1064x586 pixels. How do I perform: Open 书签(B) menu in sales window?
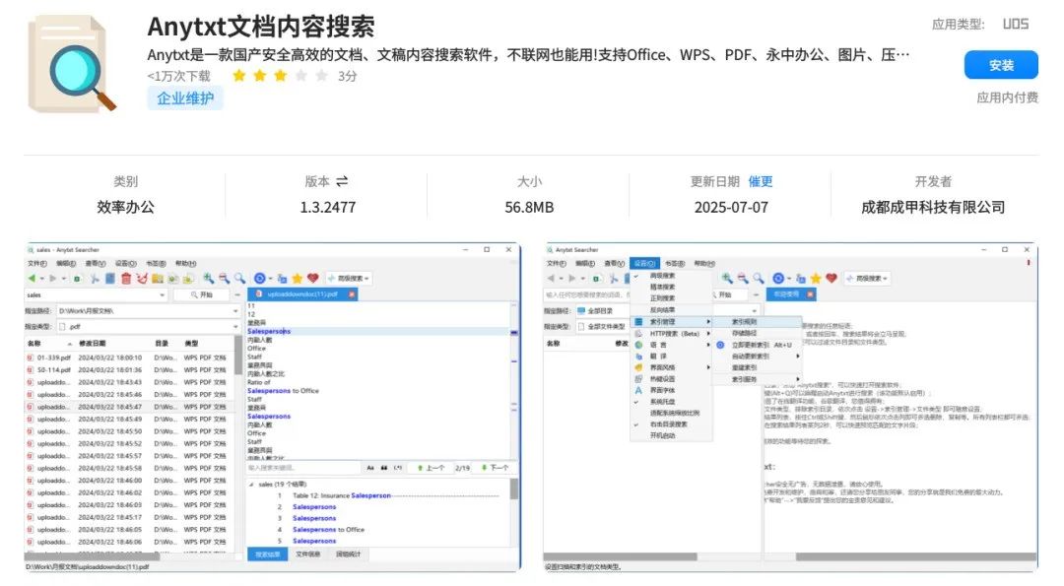point(156,263)
